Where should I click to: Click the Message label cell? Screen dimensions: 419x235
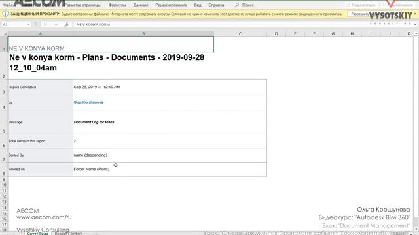[x=41, y=122]
